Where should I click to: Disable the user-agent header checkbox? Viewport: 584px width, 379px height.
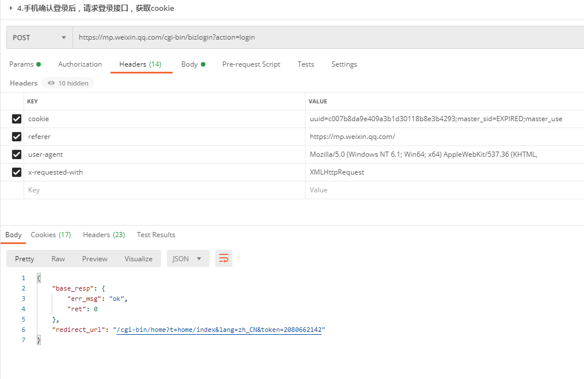(16, 154)
